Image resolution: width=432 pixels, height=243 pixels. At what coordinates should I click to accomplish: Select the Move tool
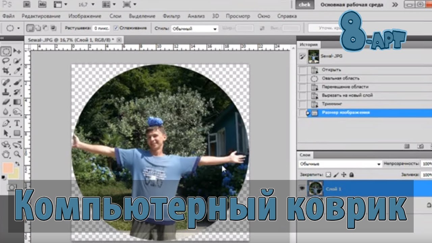[x=17, y=51]
